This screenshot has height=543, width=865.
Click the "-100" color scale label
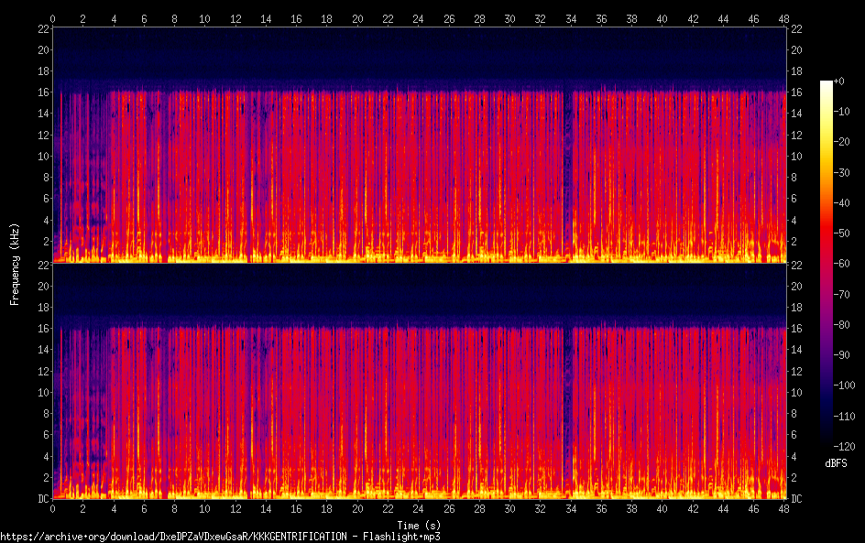point(845,386)
